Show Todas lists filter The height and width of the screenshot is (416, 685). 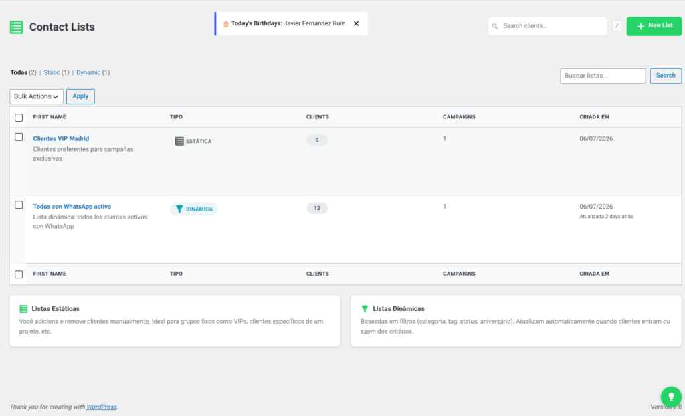(19, 72)
